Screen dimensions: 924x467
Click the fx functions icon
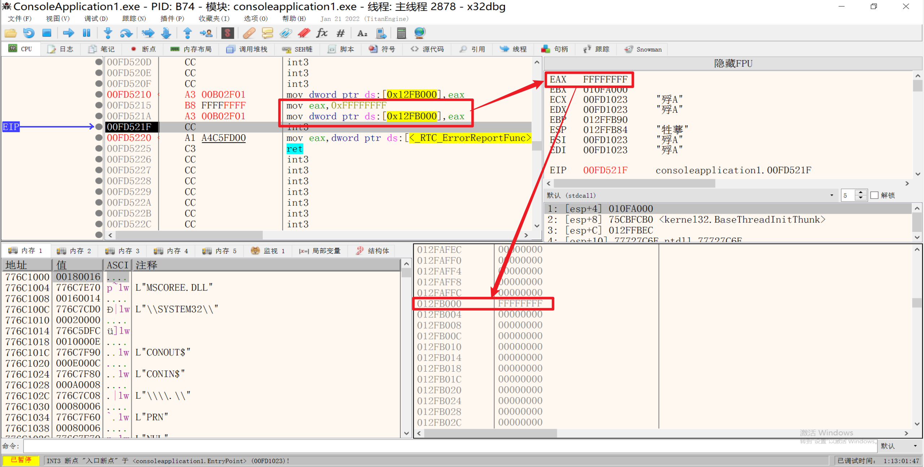321,33
